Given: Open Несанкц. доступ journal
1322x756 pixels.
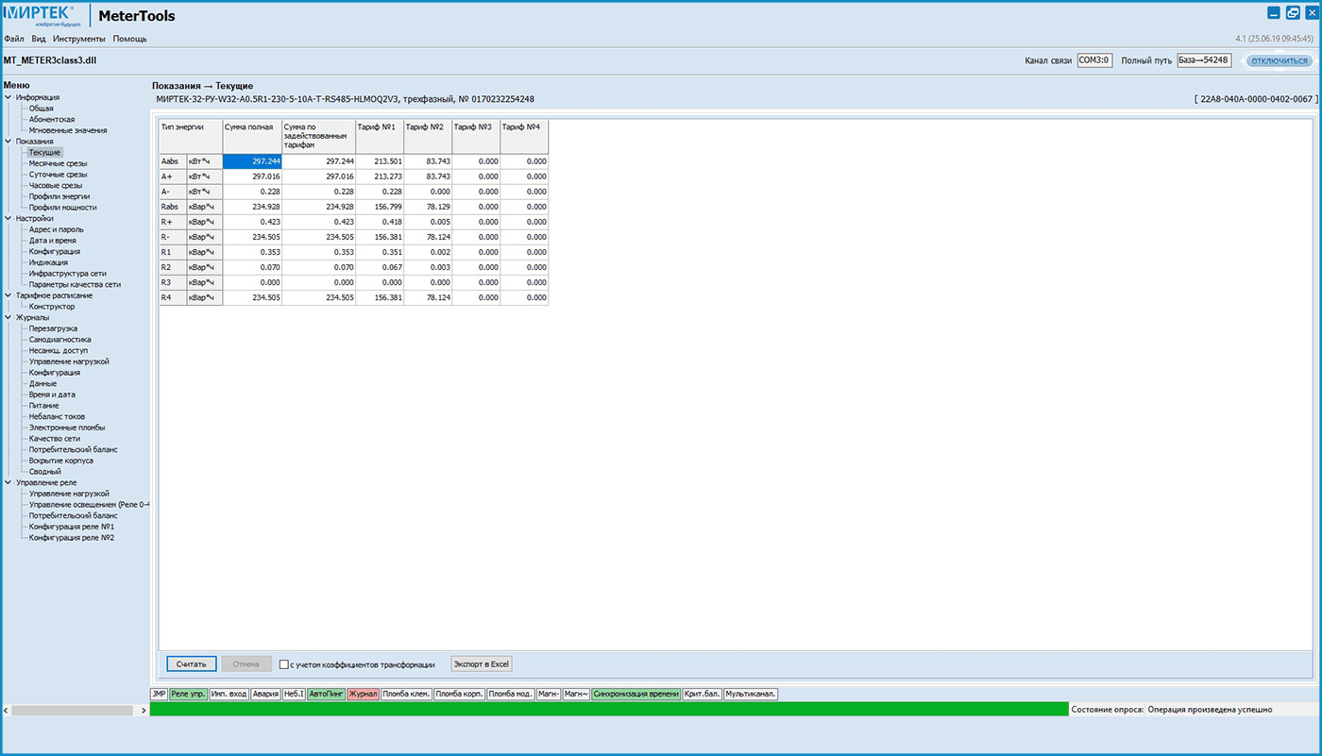Looking at the screenshot, I should point(59,350).
